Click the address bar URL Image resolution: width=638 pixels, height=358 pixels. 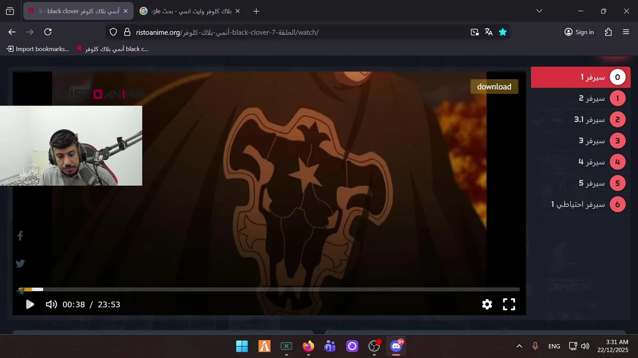point(227,32)
